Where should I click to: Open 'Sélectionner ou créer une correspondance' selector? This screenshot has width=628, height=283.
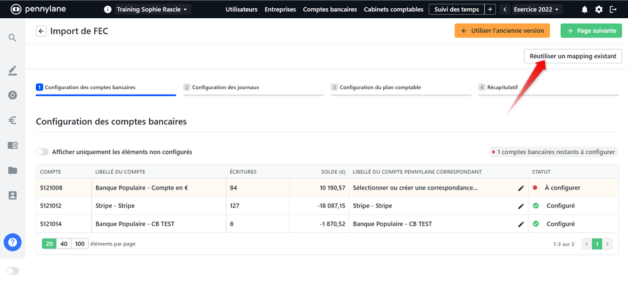point(415,188)
